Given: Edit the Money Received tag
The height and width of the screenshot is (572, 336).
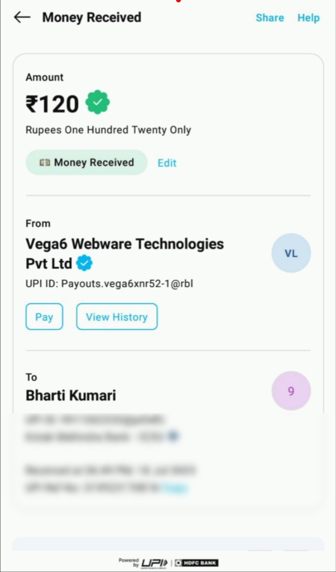Looking at the screenshot, I should tap(167, 163).
